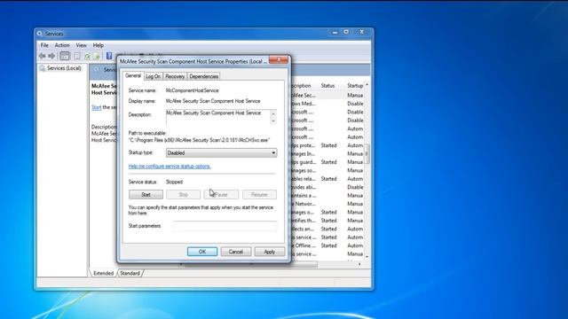This screenshot has height=319, width=568.
Task: Click the Startup column header
Action: tap(355, 86)
